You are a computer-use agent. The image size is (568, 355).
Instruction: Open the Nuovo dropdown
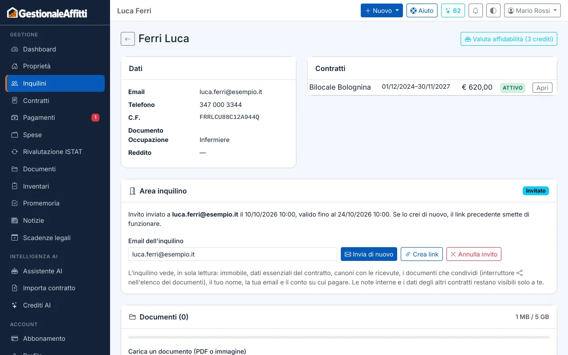click(382, 11)
